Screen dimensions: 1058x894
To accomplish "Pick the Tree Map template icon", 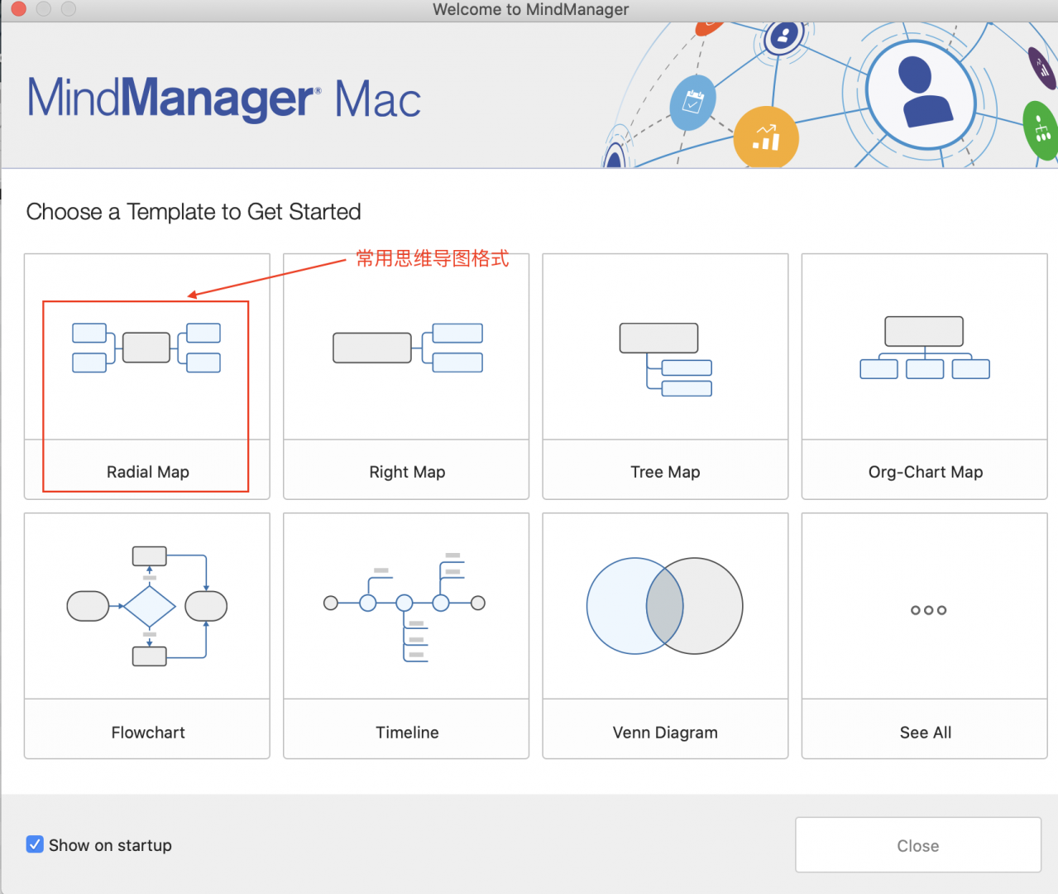I will tap(666, 359).
